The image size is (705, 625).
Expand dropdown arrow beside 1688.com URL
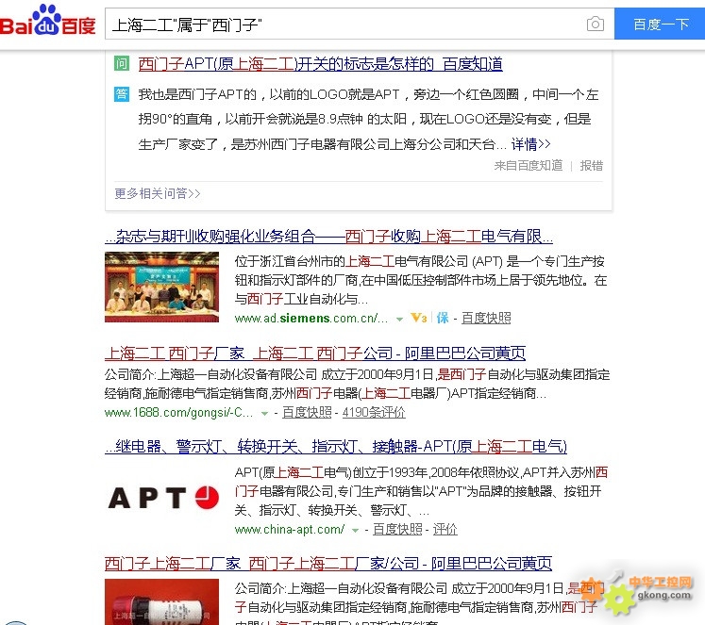tap(265, 413)
